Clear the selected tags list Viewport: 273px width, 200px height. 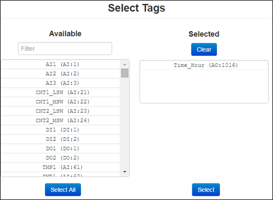(x=204, y=49)
